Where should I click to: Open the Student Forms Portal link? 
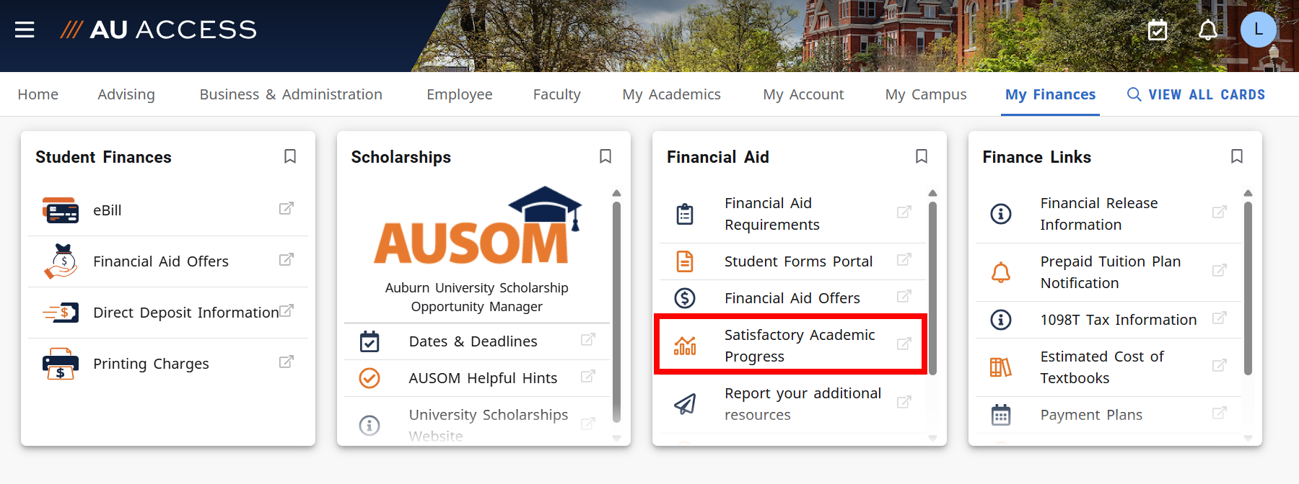(797, 261)
